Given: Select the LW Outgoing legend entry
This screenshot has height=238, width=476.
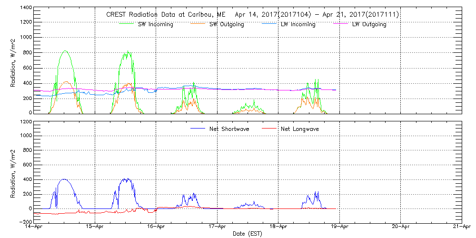Looking at the screenshot, I should click(369, 24).
